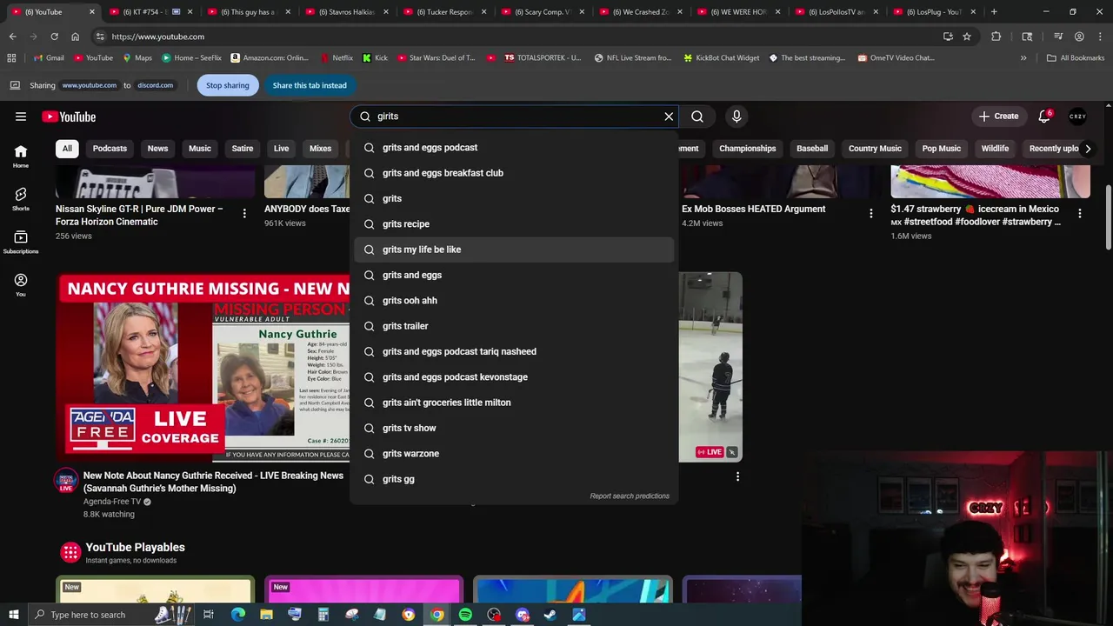This screenshot has height=626, width=1113.
Task: Open Task View in the taskbar
Action: 209,615
